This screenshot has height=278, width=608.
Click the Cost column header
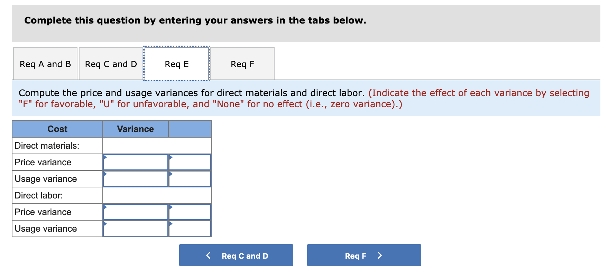(x=57, y=129)
